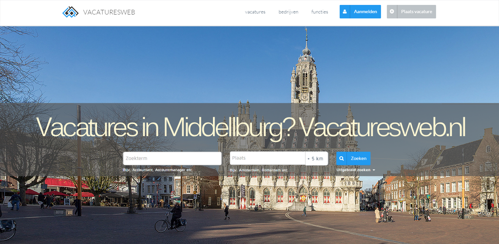499x244 pixels.
Task: Click the Aanmelden button label
Action: click(365, 11)
